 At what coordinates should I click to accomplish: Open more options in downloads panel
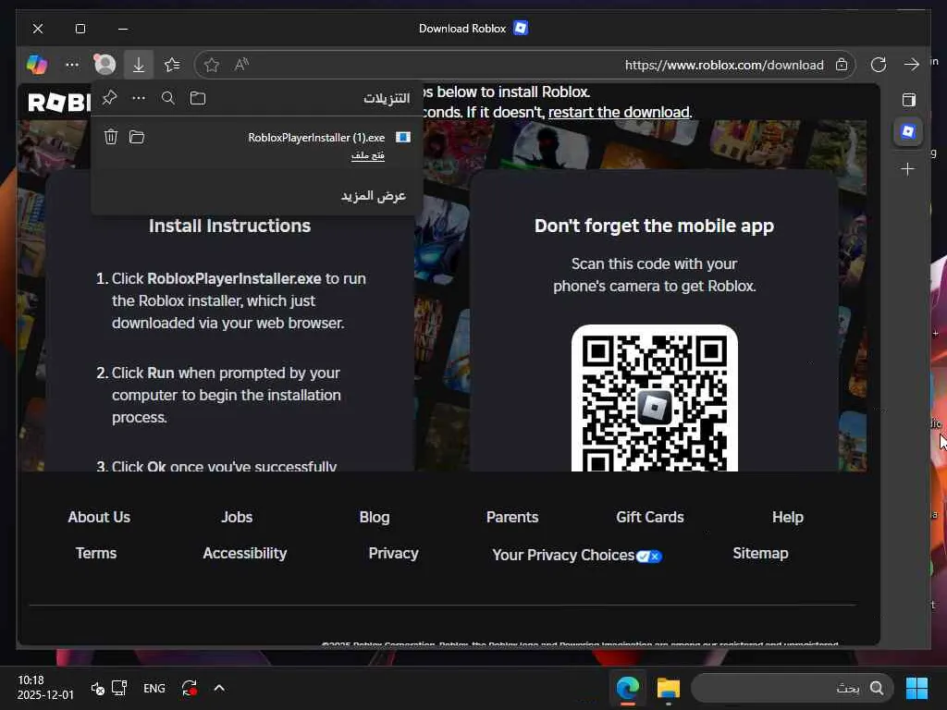click(139, 98)
